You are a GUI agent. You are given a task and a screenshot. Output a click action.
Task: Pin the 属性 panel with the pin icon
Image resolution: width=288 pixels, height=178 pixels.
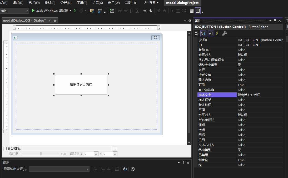pos(275,21)
